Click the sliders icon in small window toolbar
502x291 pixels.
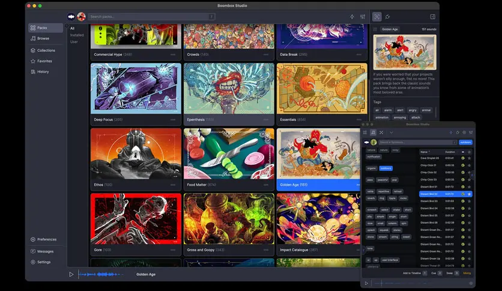pos(471,132)
